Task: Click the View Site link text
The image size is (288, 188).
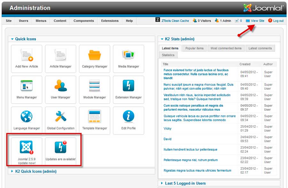Action: (x=258, y=21)
